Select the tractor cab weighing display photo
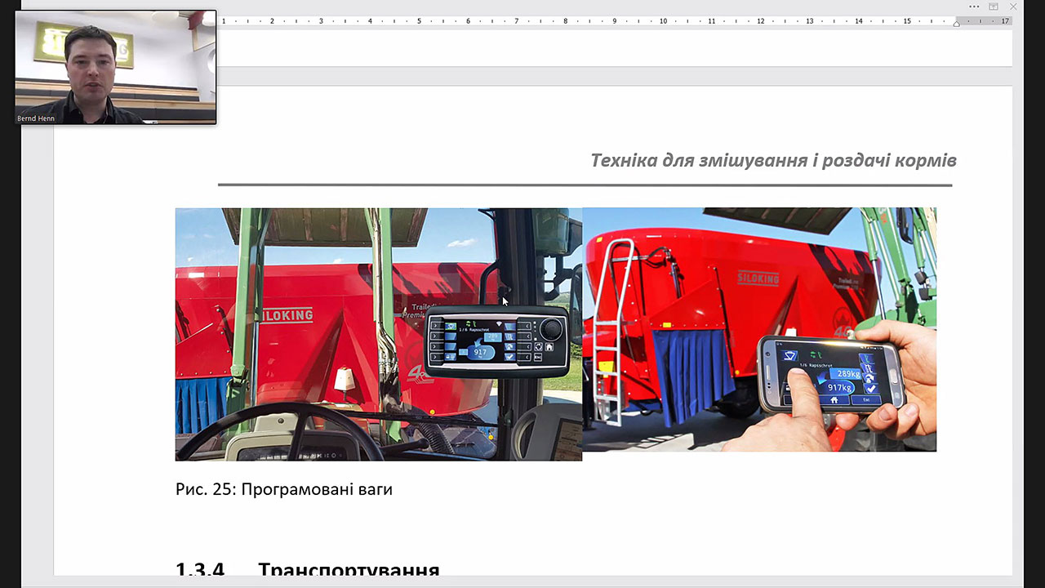The width and height of the screenshot is (1045, 588). point(379,334)
